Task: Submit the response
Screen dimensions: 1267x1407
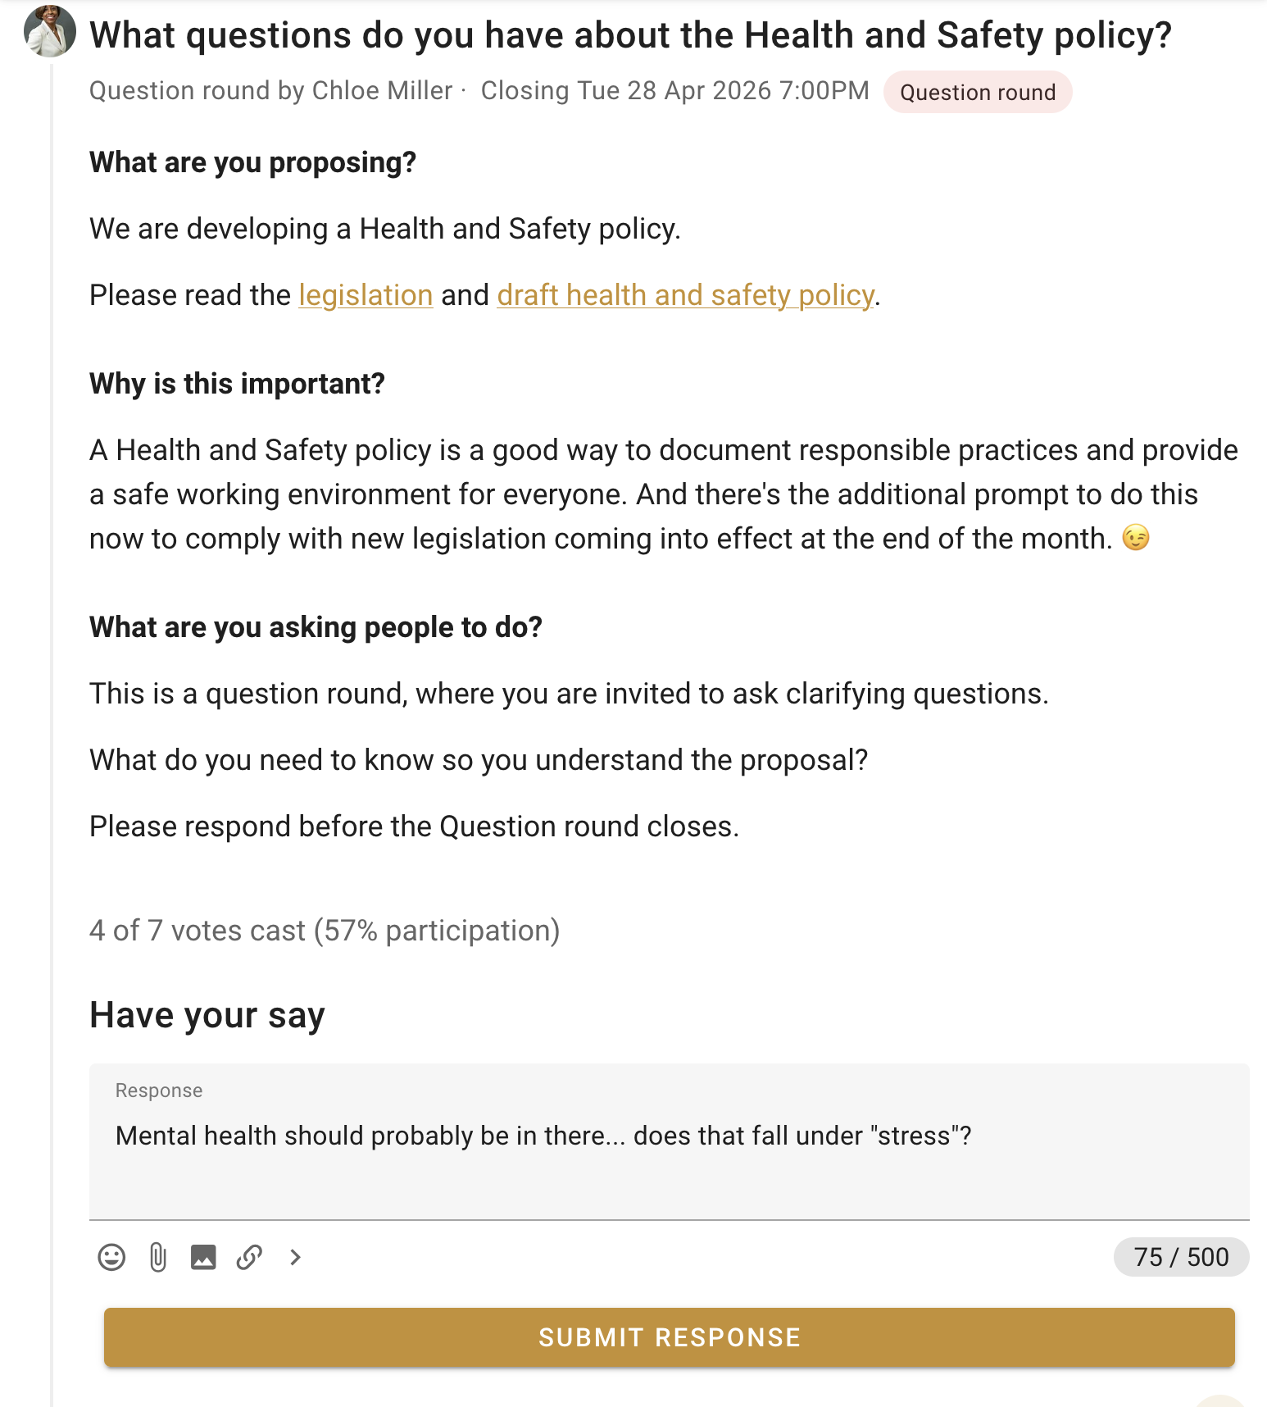Action: pos(670,1337)
